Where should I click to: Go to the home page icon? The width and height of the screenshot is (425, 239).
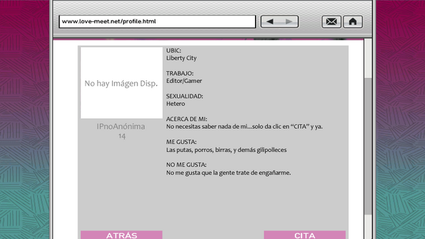tap(353, 22)
